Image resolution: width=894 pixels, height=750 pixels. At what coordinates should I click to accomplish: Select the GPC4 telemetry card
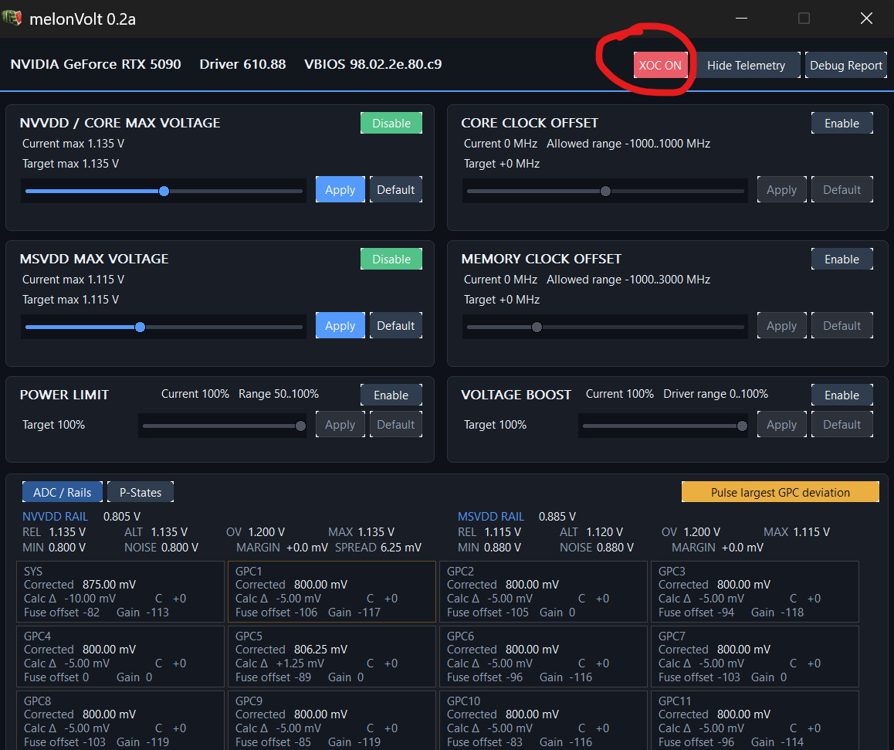coord(120,657)
